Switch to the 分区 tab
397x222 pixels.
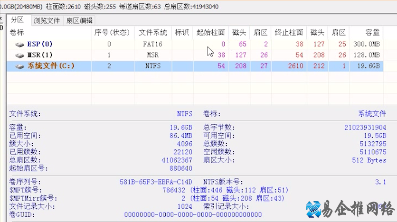(x=17, y=20)
